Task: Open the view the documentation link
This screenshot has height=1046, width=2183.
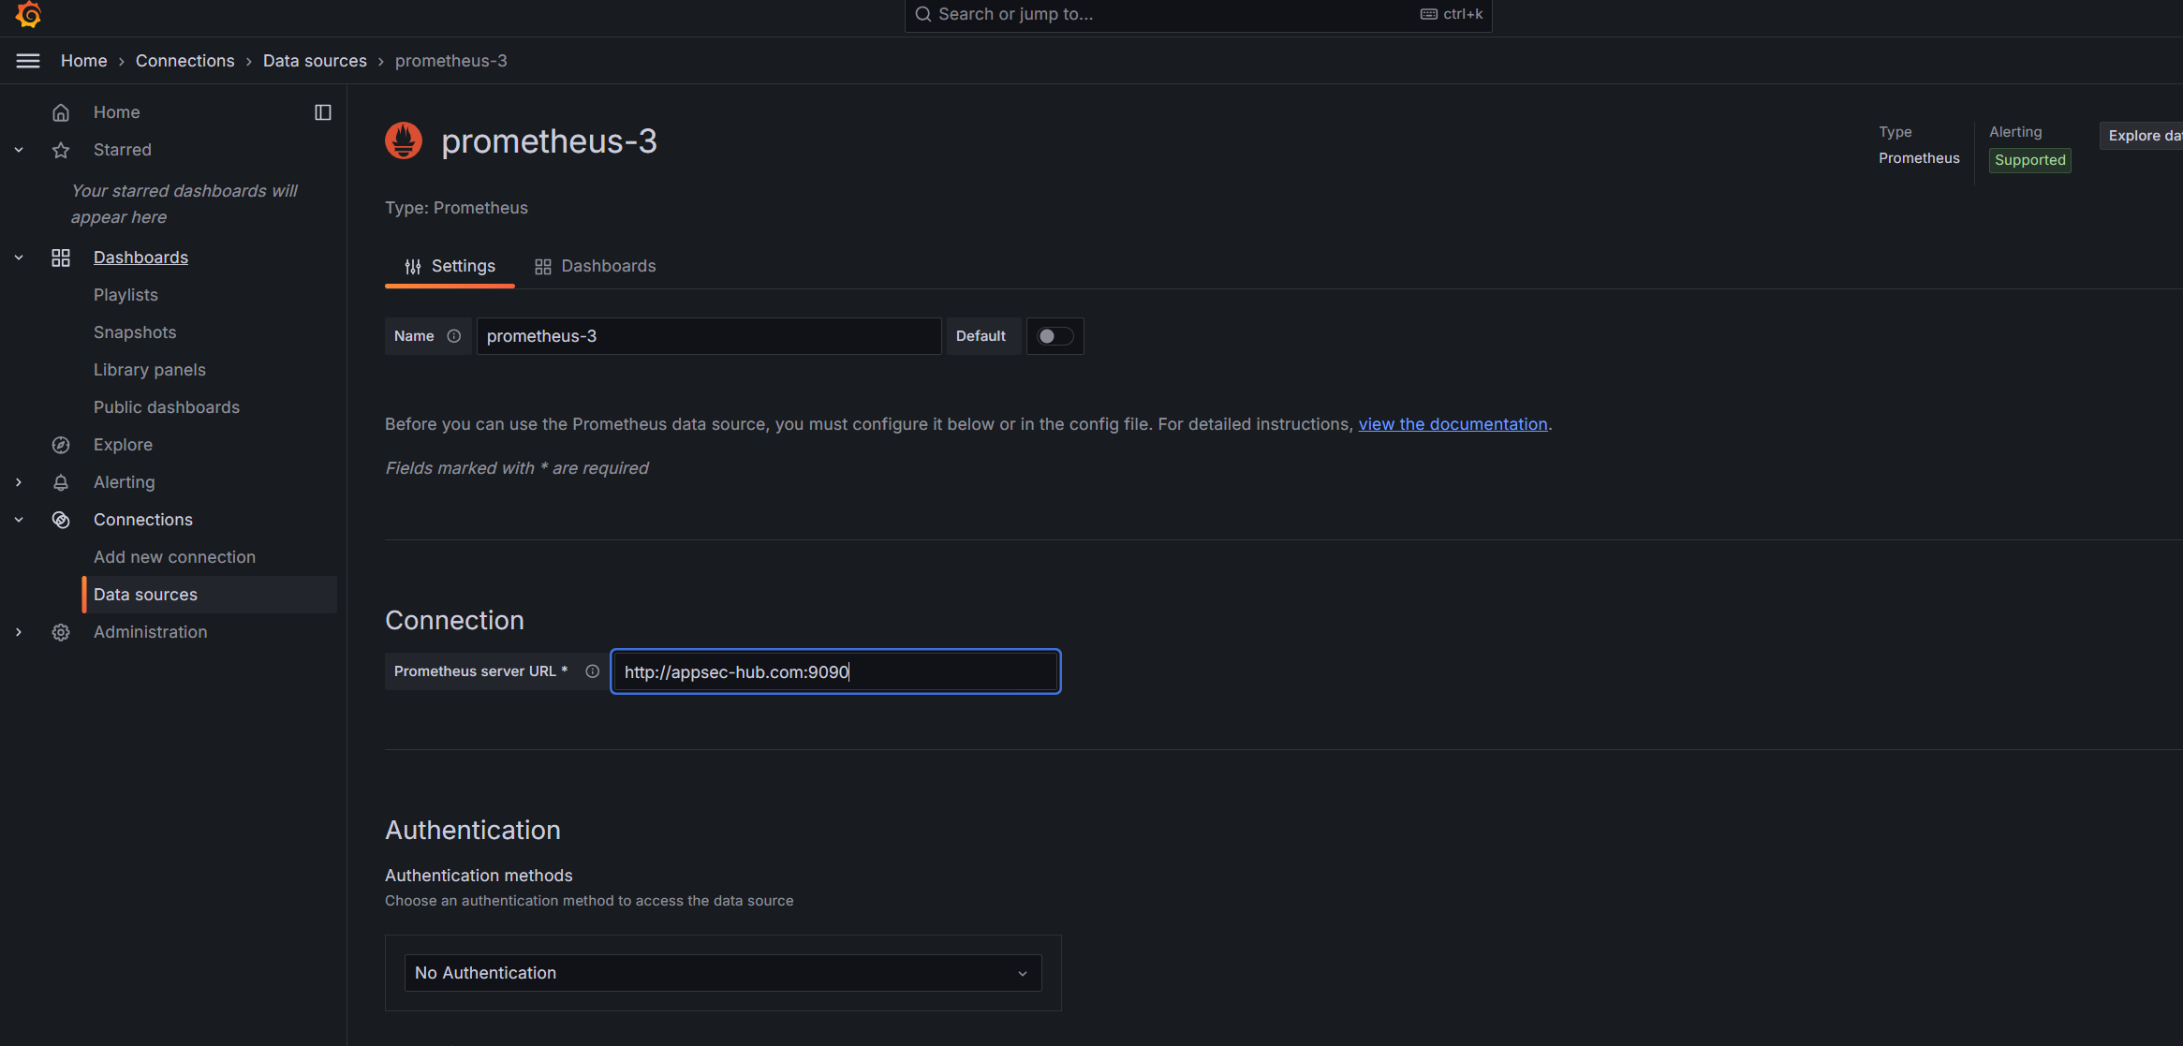Action: tap(1453, 424)
